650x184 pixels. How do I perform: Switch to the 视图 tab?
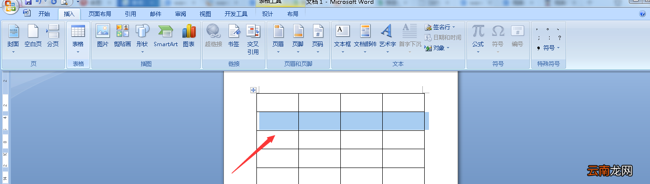(x=206, y=14)
